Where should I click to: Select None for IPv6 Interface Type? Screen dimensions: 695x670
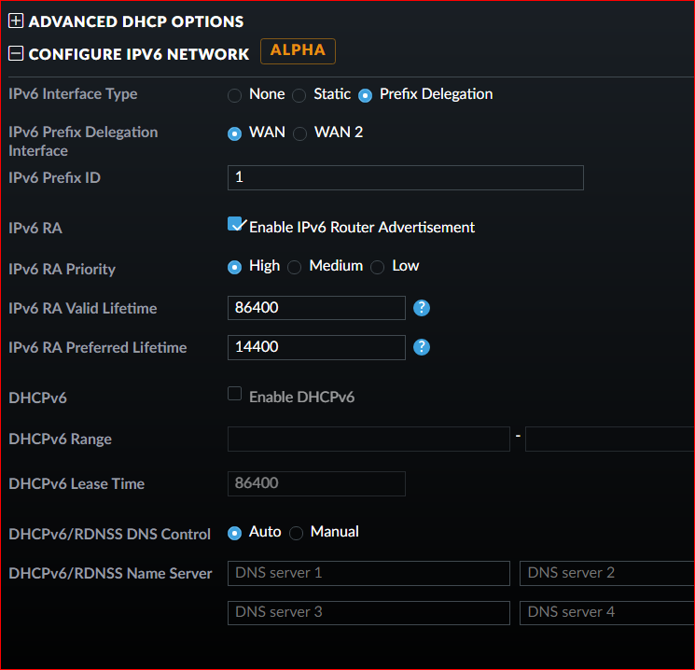click(x=235, y=95)
